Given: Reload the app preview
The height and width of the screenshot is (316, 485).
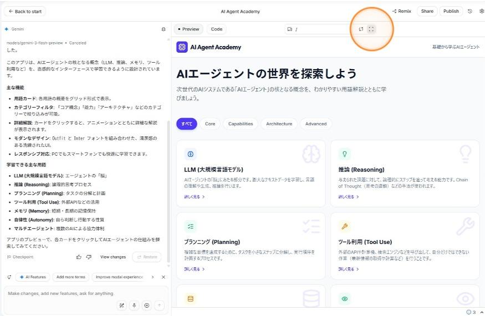Looking at the screenshot, I should point(361,29).
